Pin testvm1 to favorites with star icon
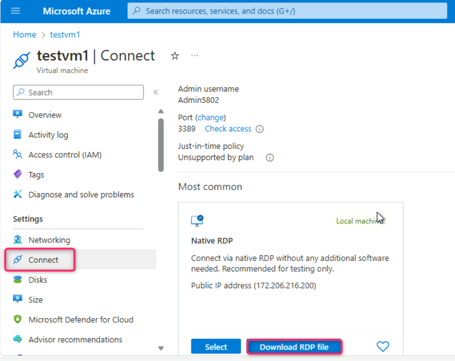 [175, 56]
